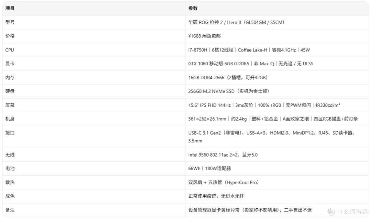The width and height of the screenshot is (371, 219).
Task: Select the 15.6" IPS FHD 144Hz screen spec
Action: click(x=210, y=105)
